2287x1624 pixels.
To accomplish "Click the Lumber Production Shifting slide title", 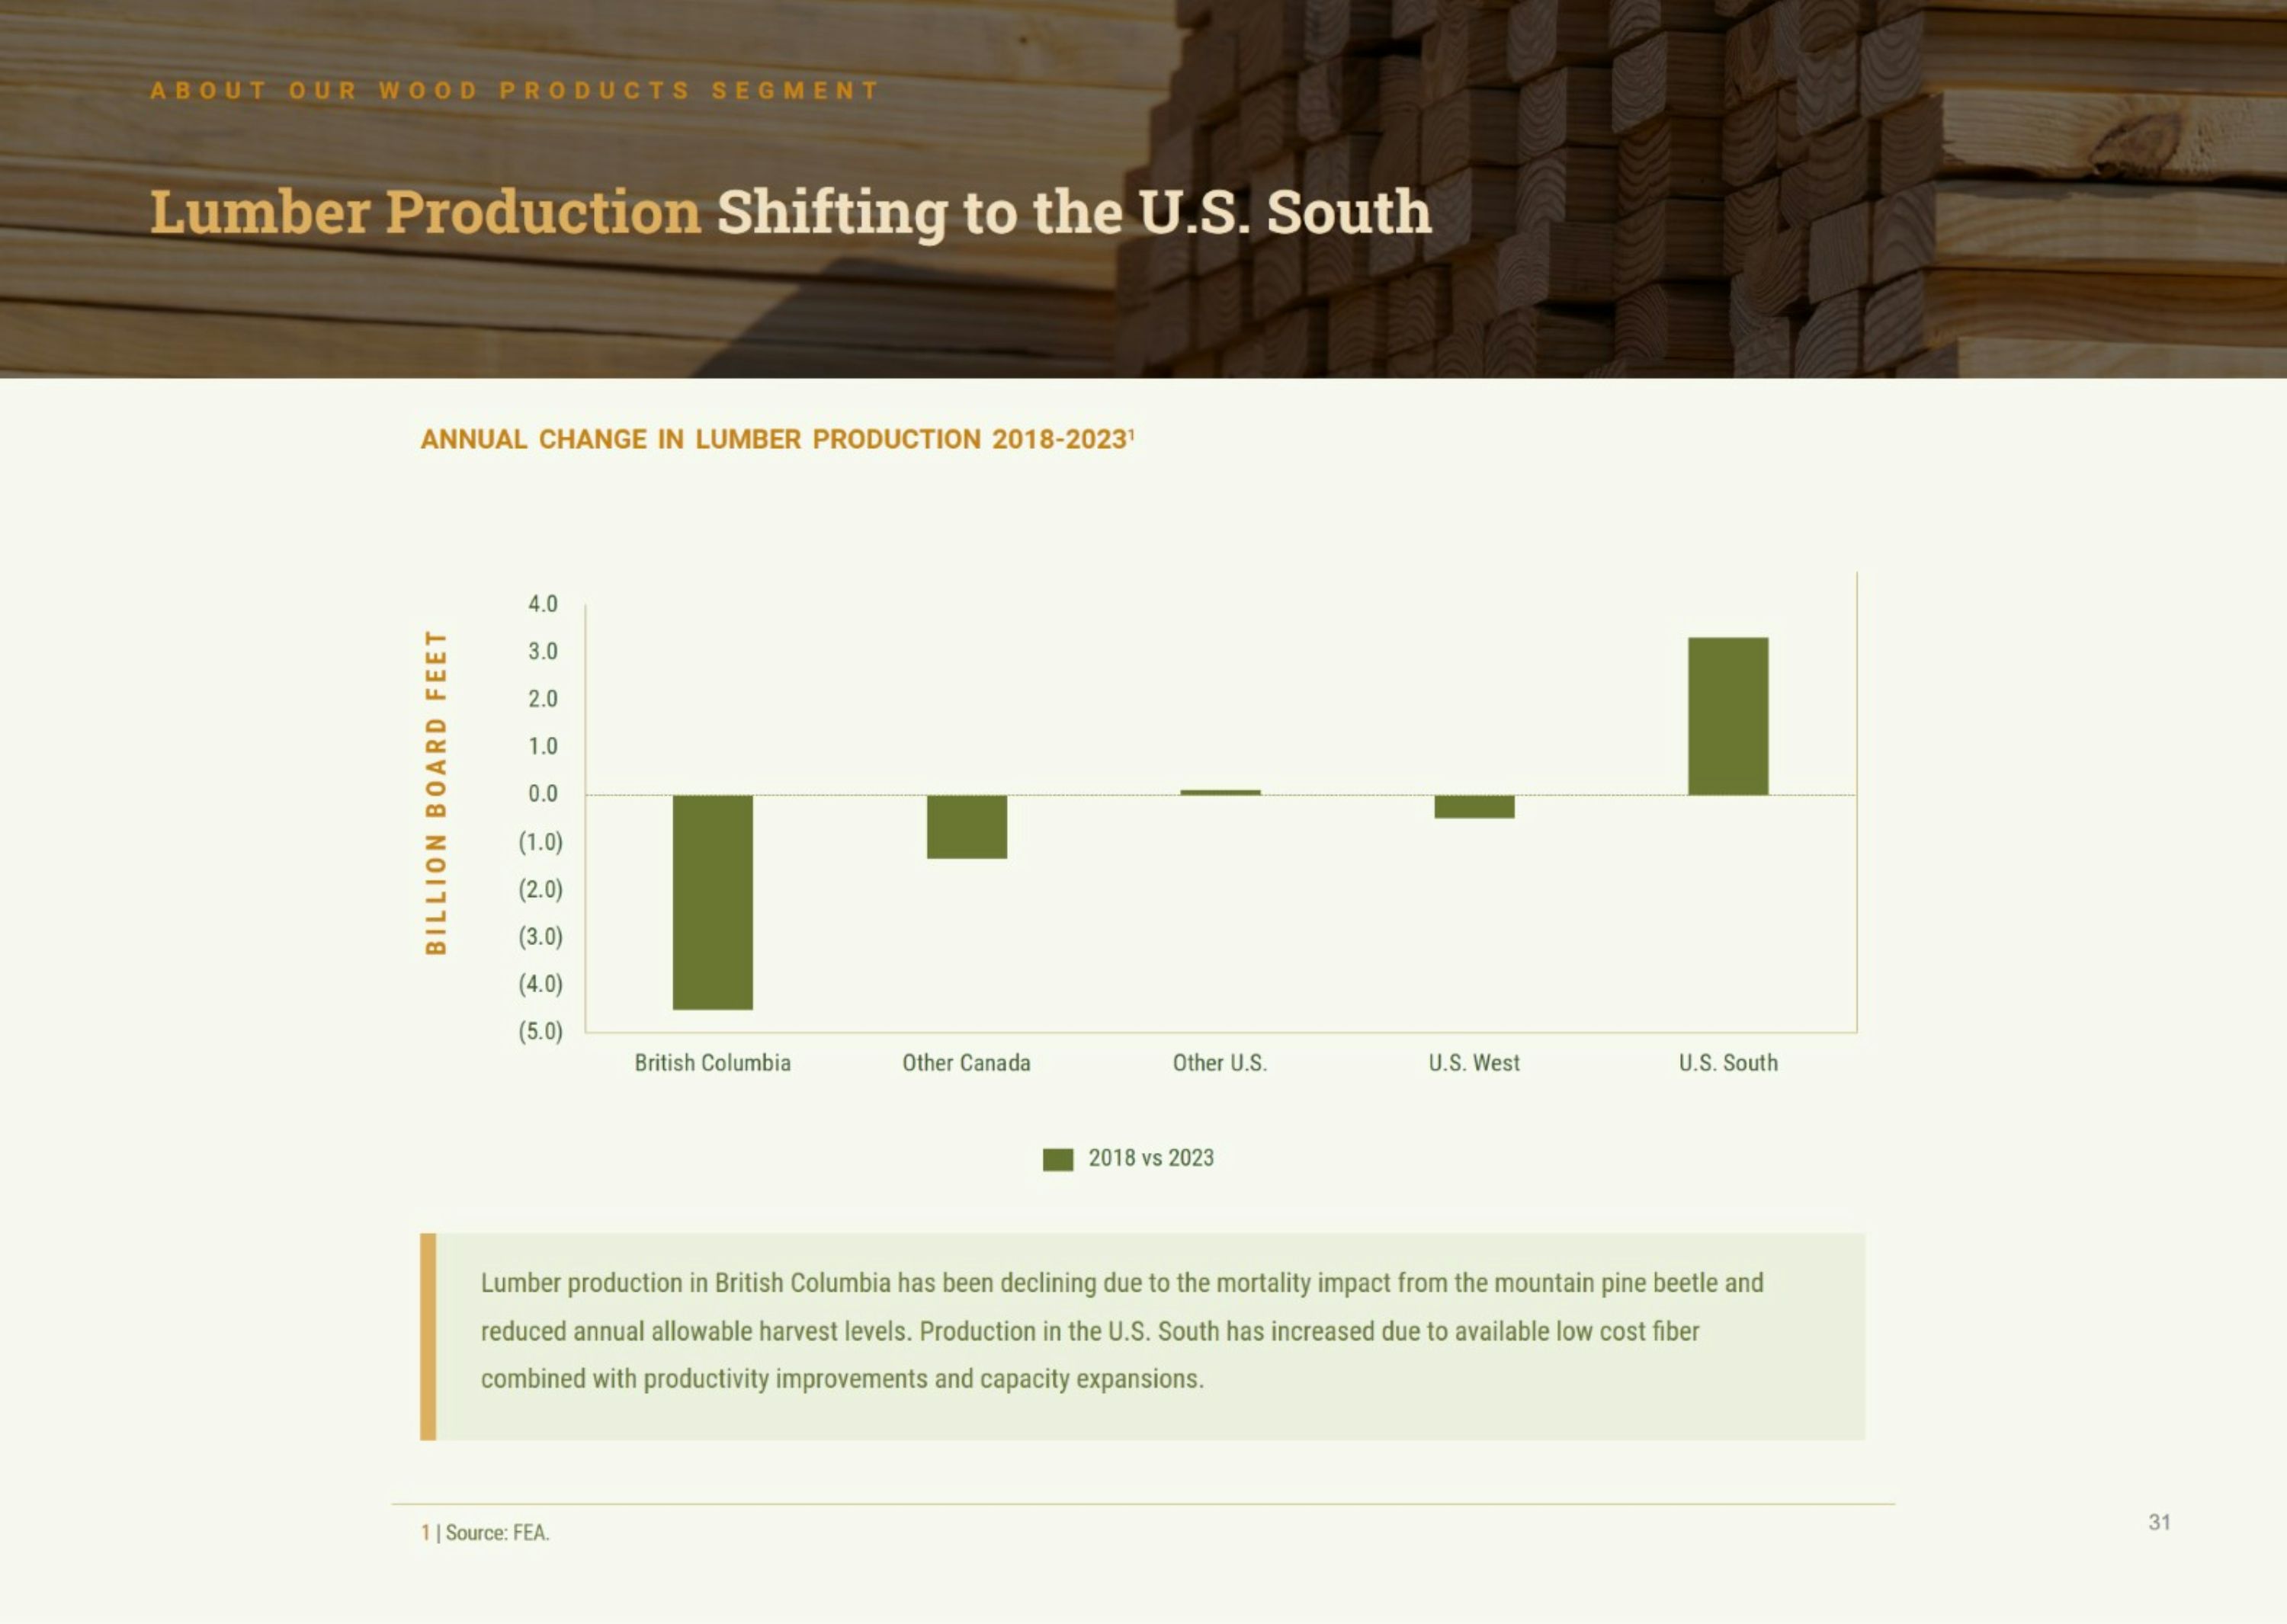I will (x=791, y=212).
